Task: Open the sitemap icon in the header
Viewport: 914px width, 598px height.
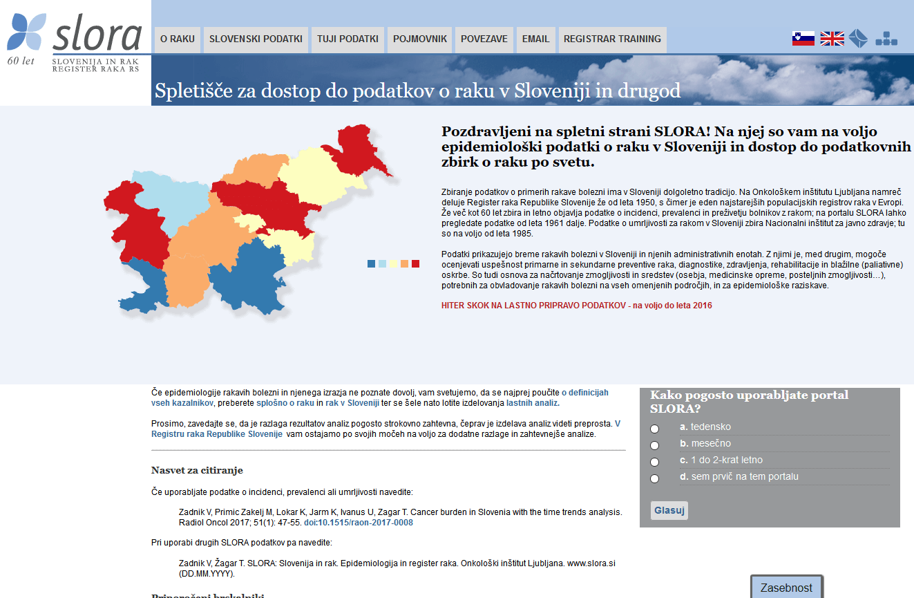Action: click(886, 39)
